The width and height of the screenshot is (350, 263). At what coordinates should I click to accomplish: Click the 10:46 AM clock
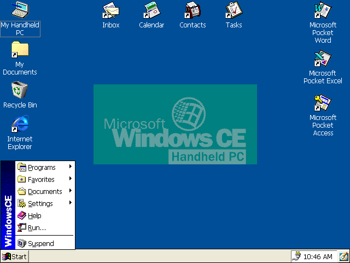pyautogui.click(x=318, y=257)
